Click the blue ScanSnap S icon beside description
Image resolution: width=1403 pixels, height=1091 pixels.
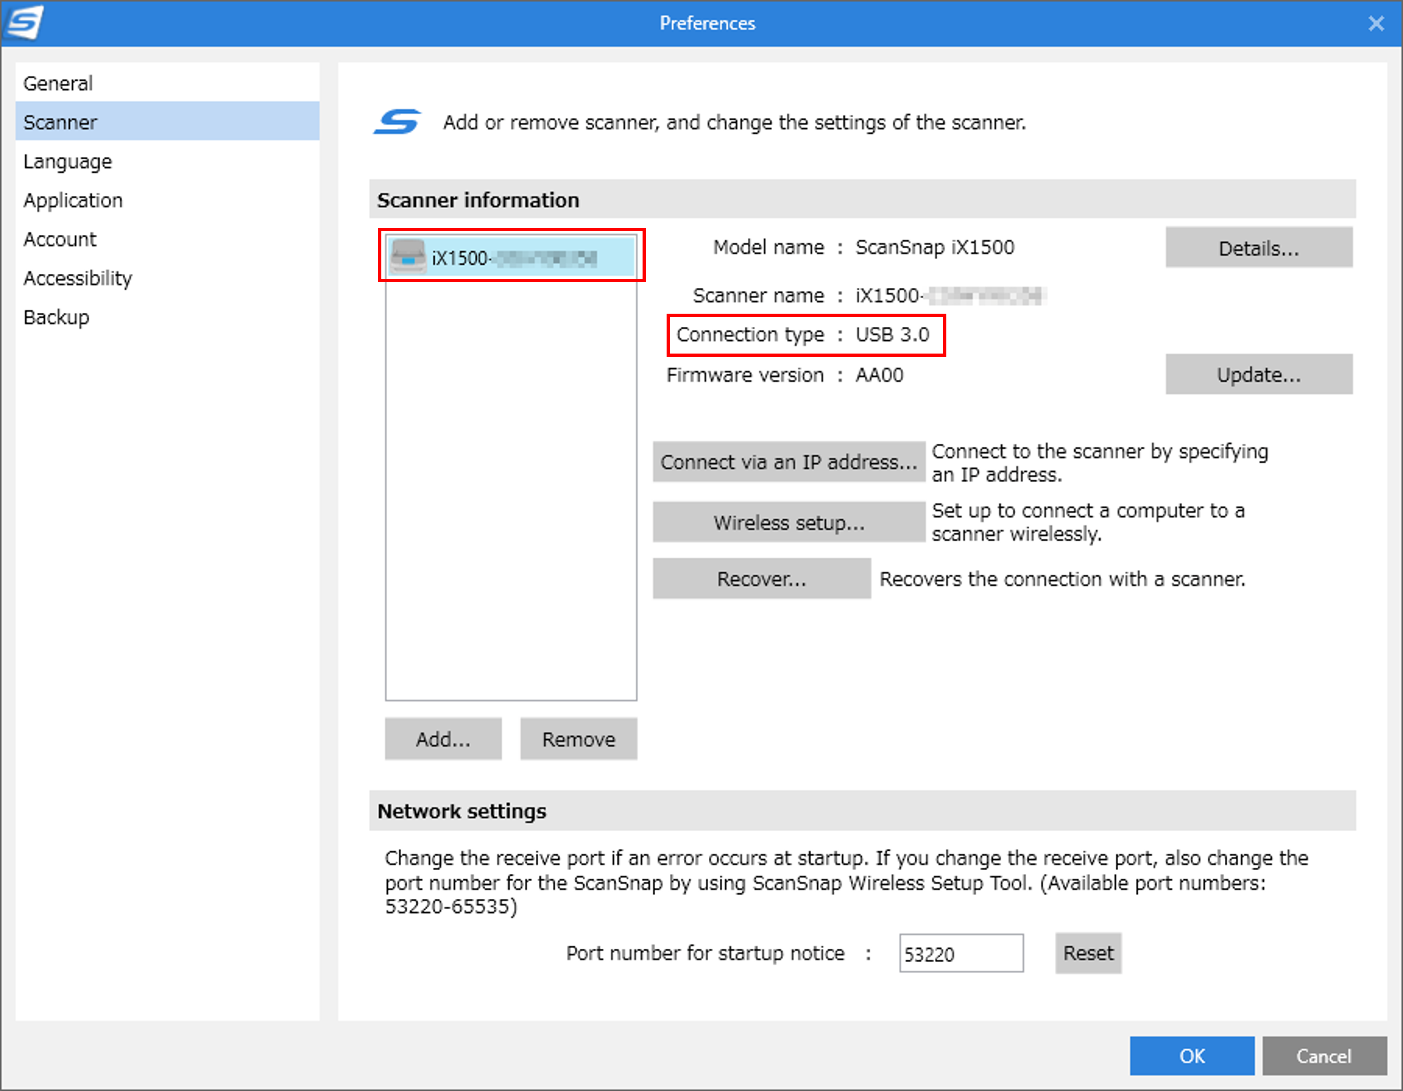(398, 122)
